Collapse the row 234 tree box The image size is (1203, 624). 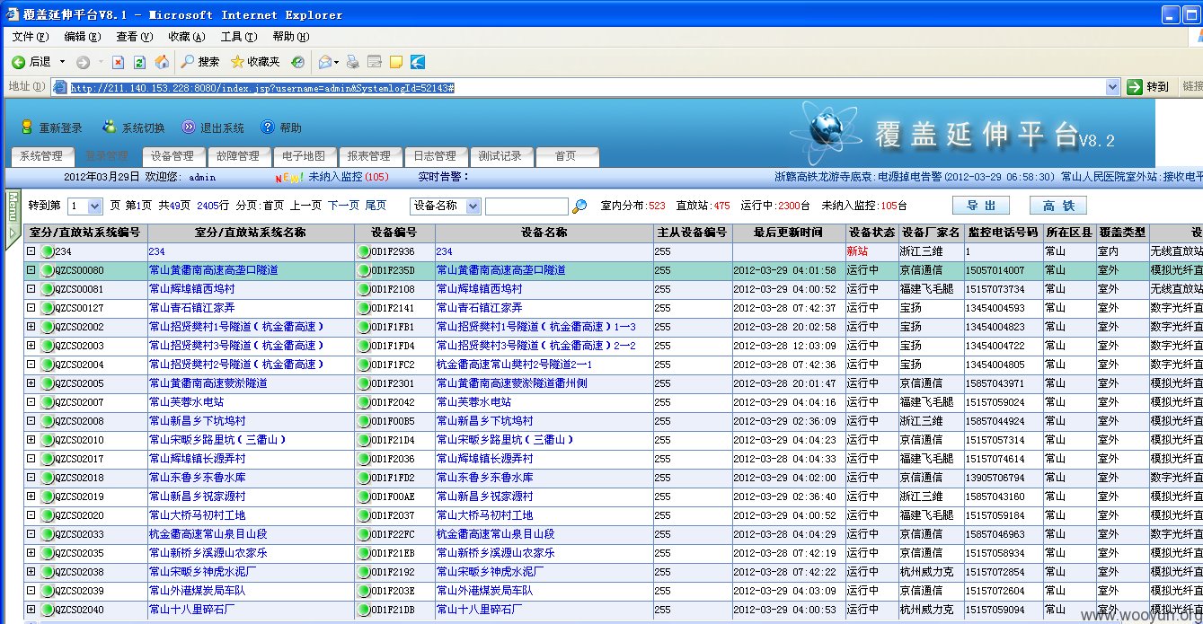pyautogui.click(x=31, y=251)
